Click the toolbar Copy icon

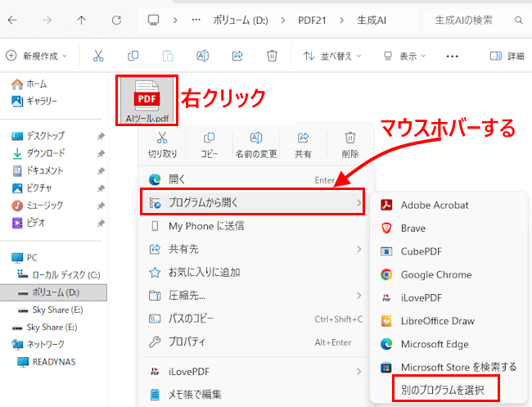[x=133, y=56]
